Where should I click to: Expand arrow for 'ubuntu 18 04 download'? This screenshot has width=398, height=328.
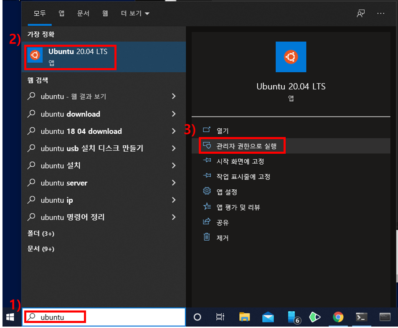(174, 131)
